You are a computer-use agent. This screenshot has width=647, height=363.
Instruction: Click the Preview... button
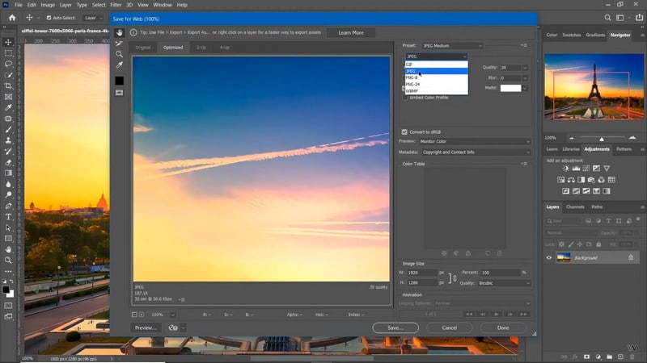point(146,328)
